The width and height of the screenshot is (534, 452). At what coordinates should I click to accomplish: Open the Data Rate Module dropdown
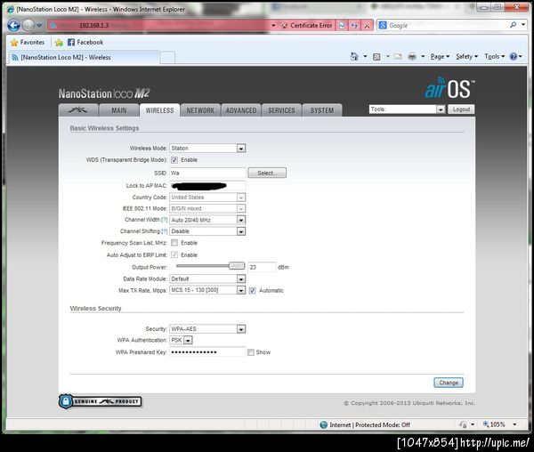click(x=207, y=278)
